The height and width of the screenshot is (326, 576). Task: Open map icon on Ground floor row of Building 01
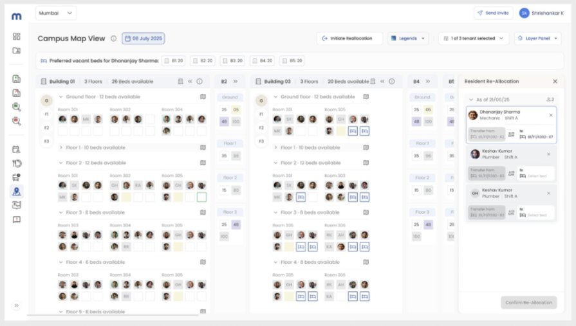pos(203,96)
